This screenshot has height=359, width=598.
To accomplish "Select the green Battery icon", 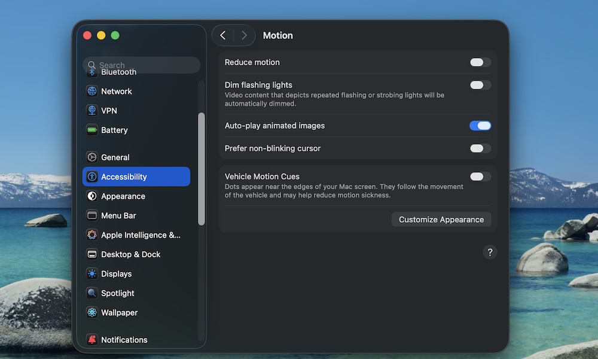I will [x=91, y=130].
